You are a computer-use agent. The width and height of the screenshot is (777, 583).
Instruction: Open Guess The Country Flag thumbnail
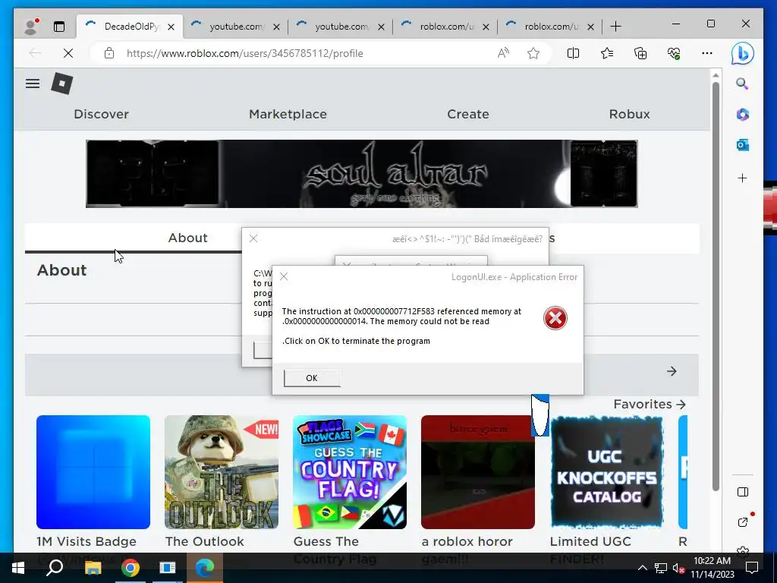pos(350,472)
